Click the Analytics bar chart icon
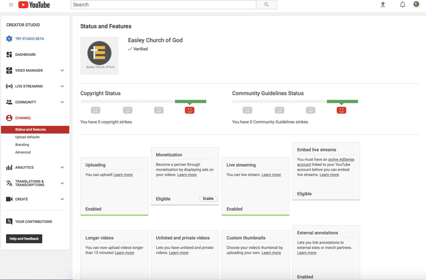Viewport: 426px width, 280px height. (x=9, y=167)
